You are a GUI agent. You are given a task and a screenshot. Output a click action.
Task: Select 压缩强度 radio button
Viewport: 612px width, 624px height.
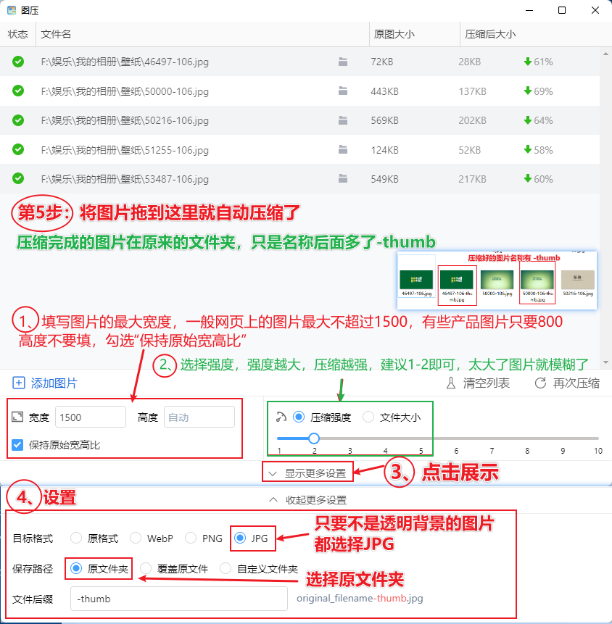299,417
